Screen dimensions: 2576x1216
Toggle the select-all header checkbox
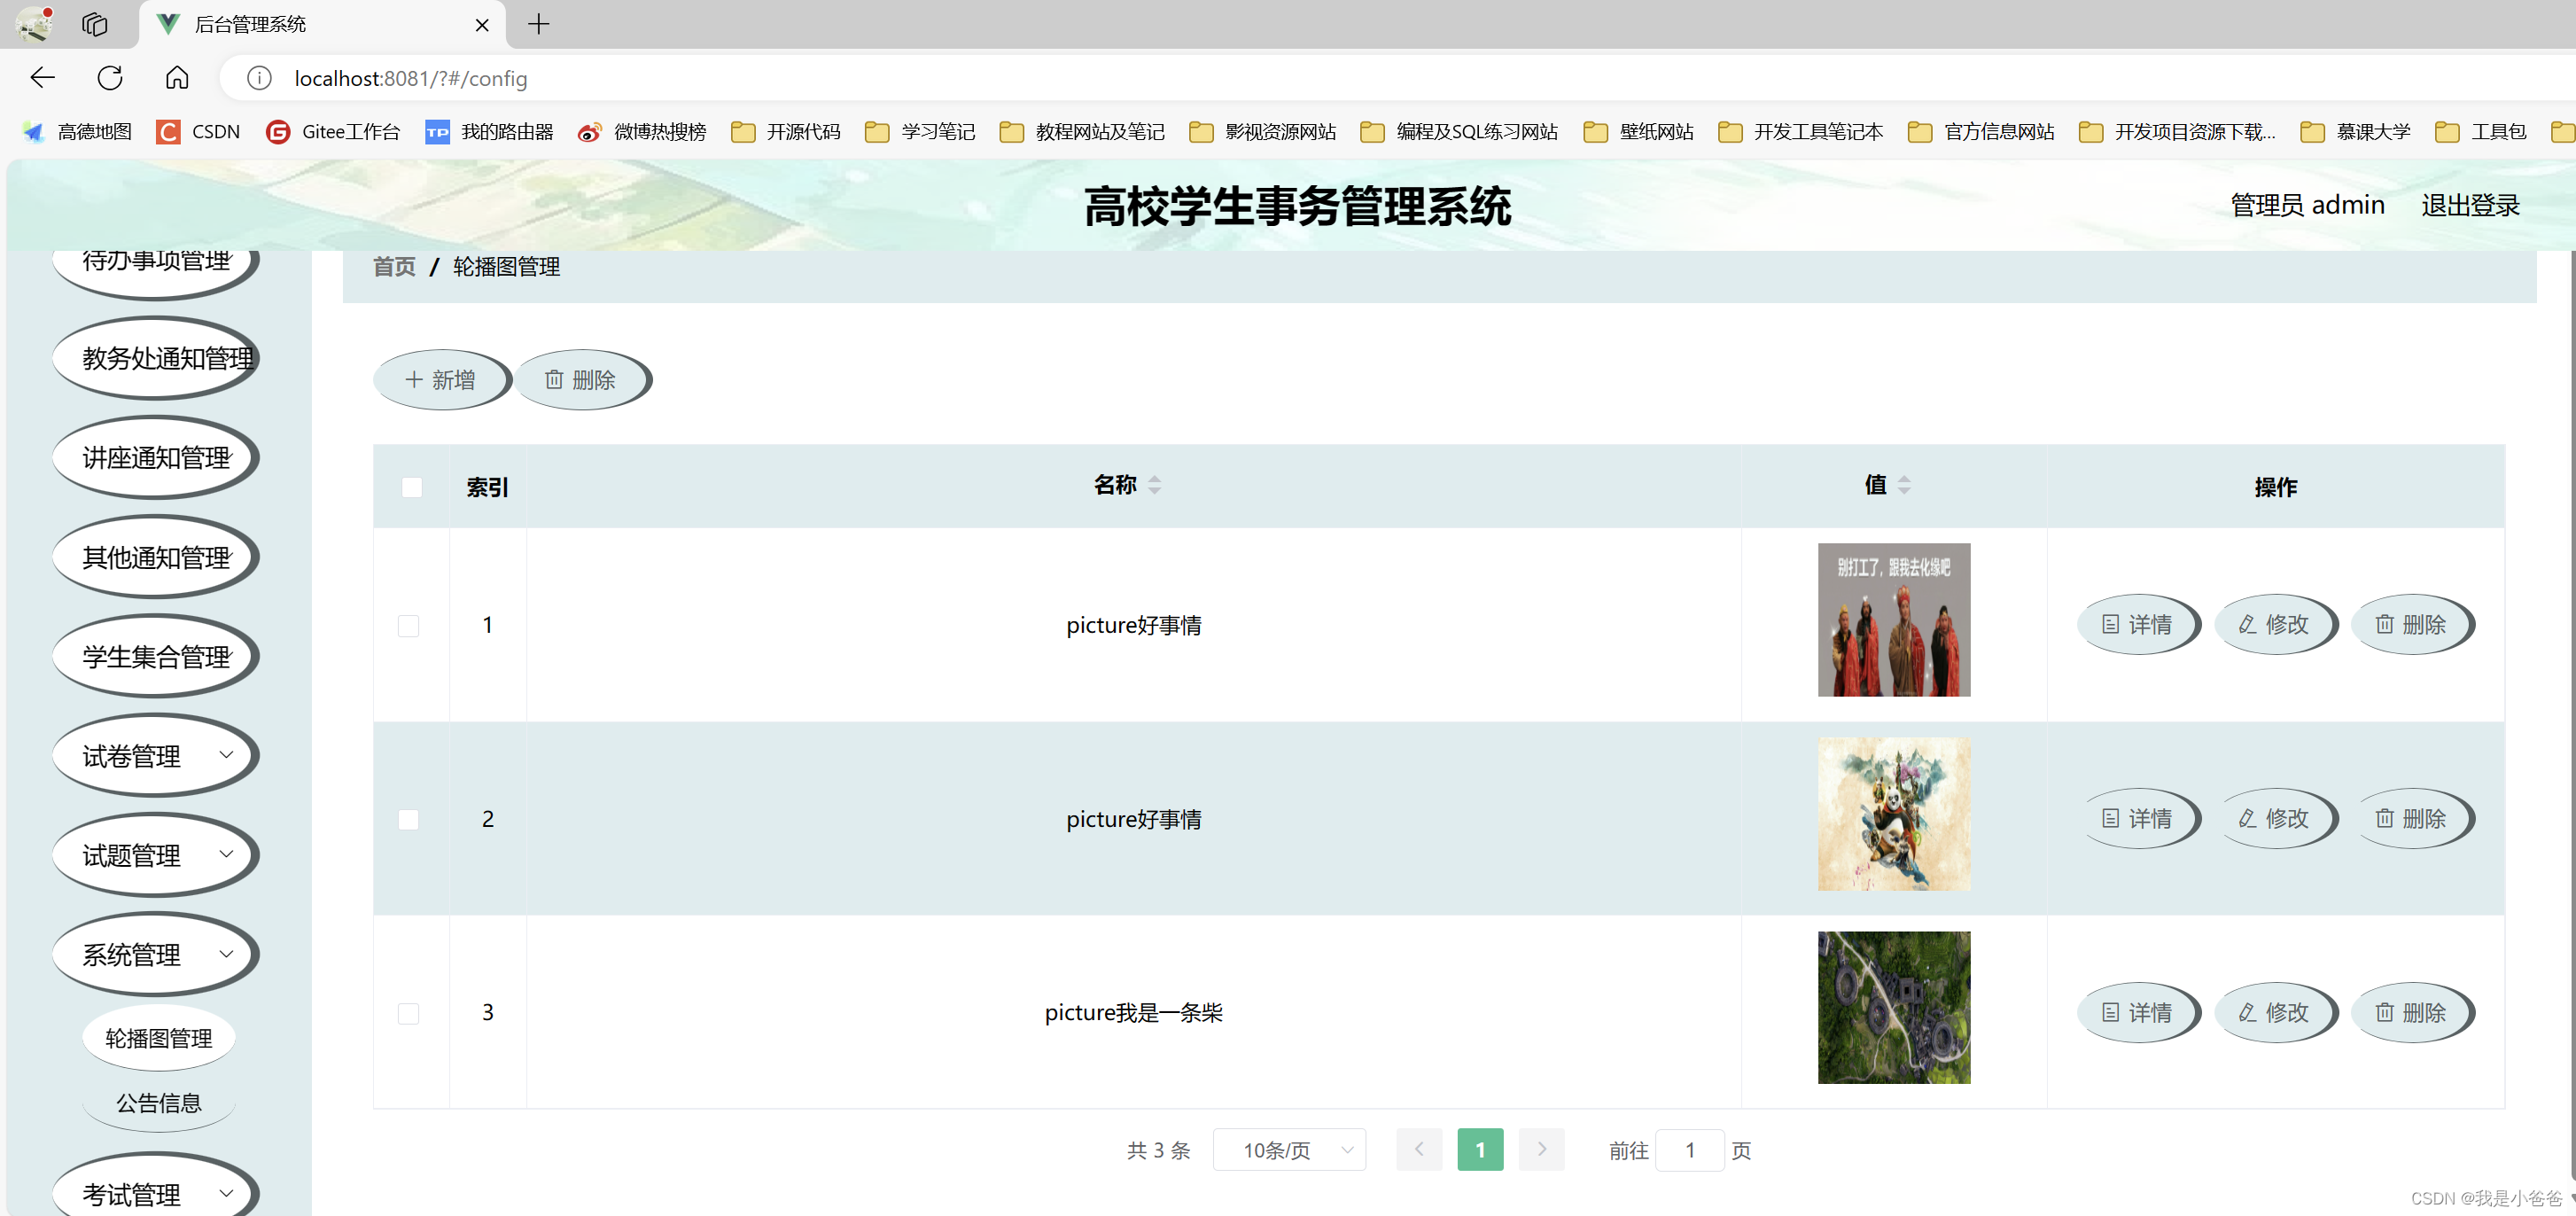[x=411, y=488]
